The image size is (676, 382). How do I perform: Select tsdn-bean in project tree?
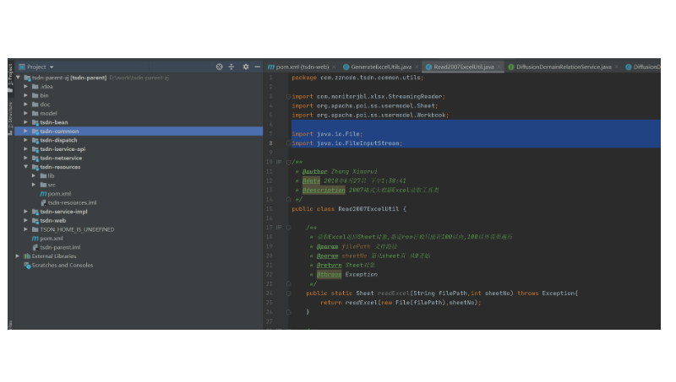54,122
